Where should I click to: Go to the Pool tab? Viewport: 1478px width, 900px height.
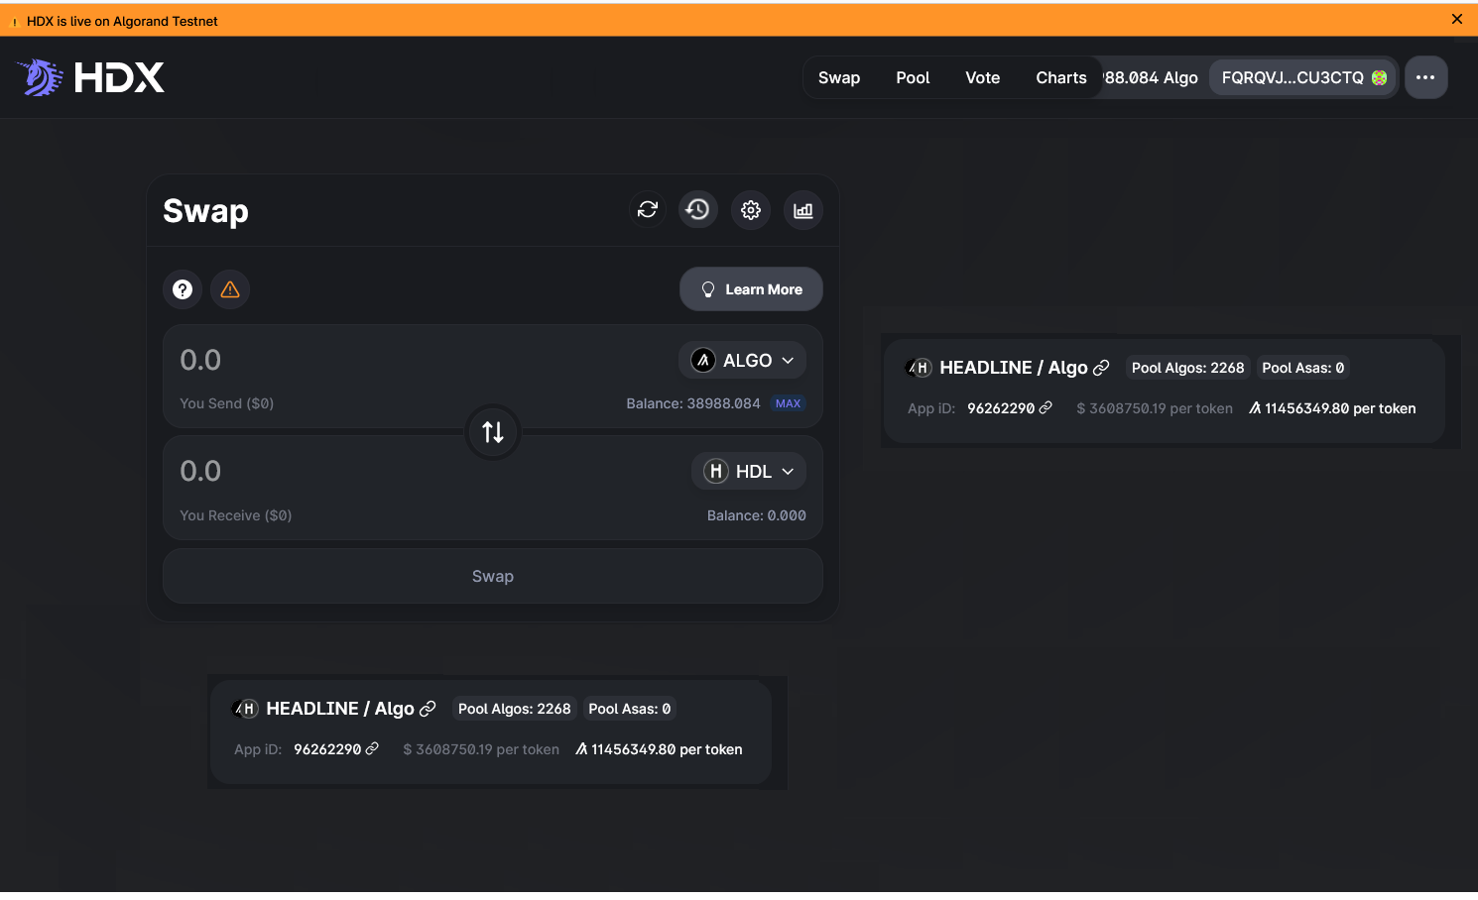[913, 77]
